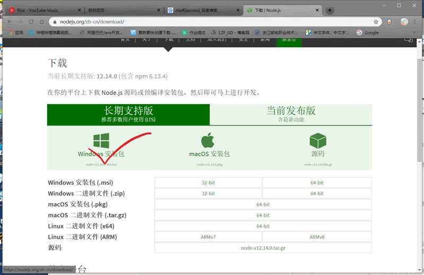
Task: Click the Windows 安装包 (.msi) row label
Action: tap(81, 183)
